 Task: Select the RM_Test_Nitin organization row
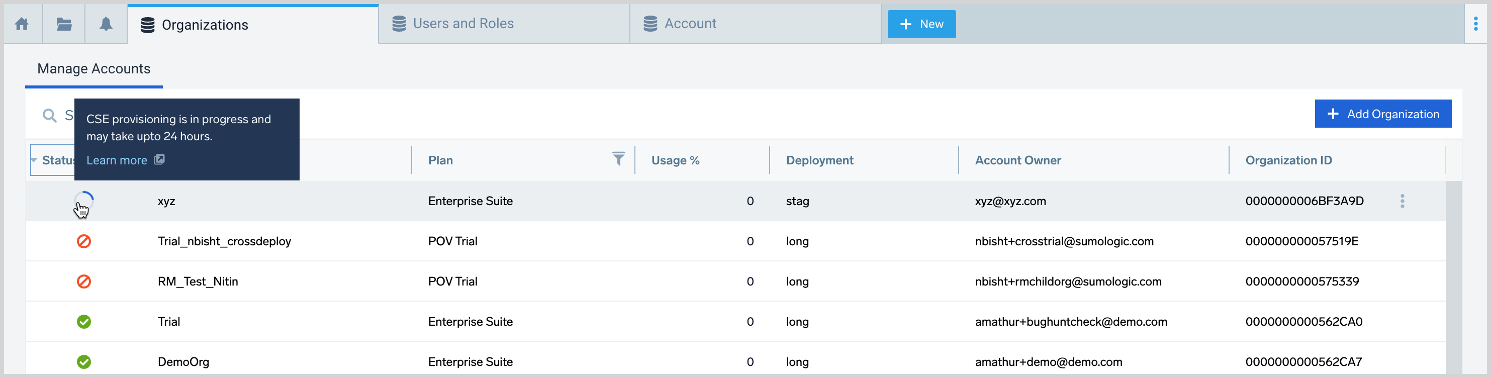pyautogui.click(x=198, y=281)
